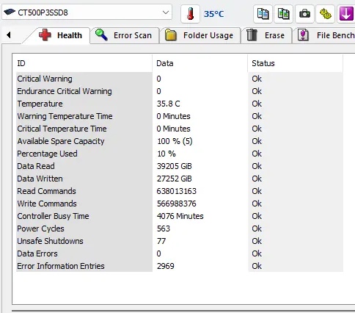Image resolution: width=355 pixels, height=313 pixels.
Task: Select the Data Errors row label
Action: point(37,253)
